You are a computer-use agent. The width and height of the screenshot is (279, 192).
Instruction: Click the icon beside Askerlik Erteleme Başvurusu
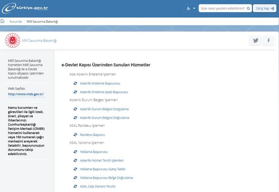(75, 83)
